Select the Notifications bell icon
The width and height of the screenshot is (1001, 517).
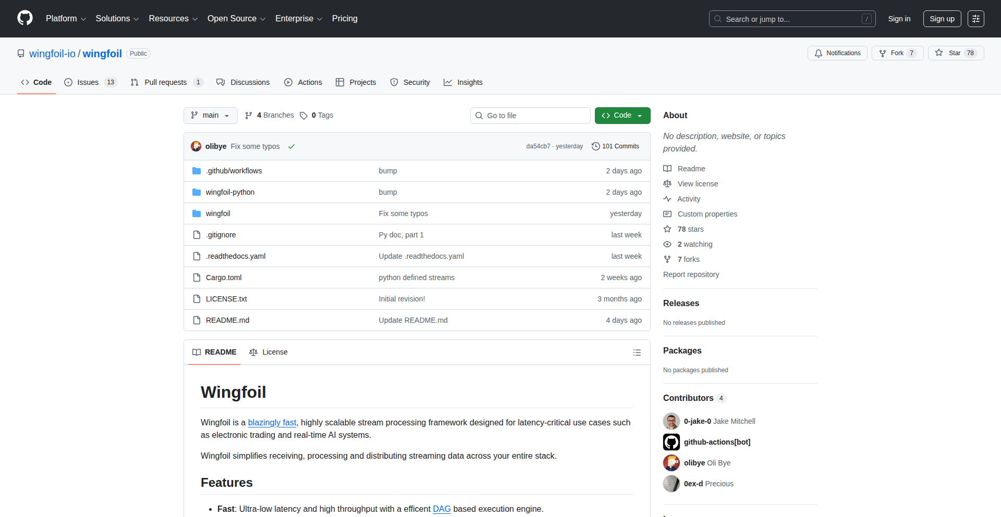coord(819,53)
